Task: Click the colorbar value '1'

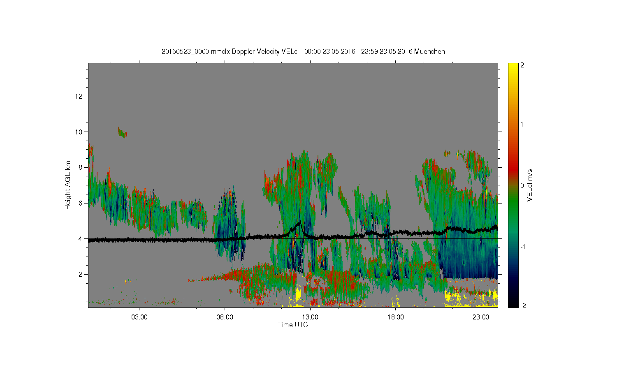Action: coord(522,124)
